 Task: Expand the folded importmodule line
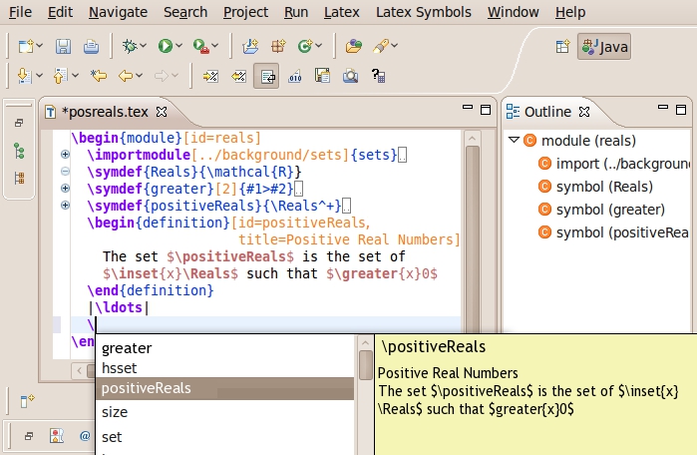[65, 155]
